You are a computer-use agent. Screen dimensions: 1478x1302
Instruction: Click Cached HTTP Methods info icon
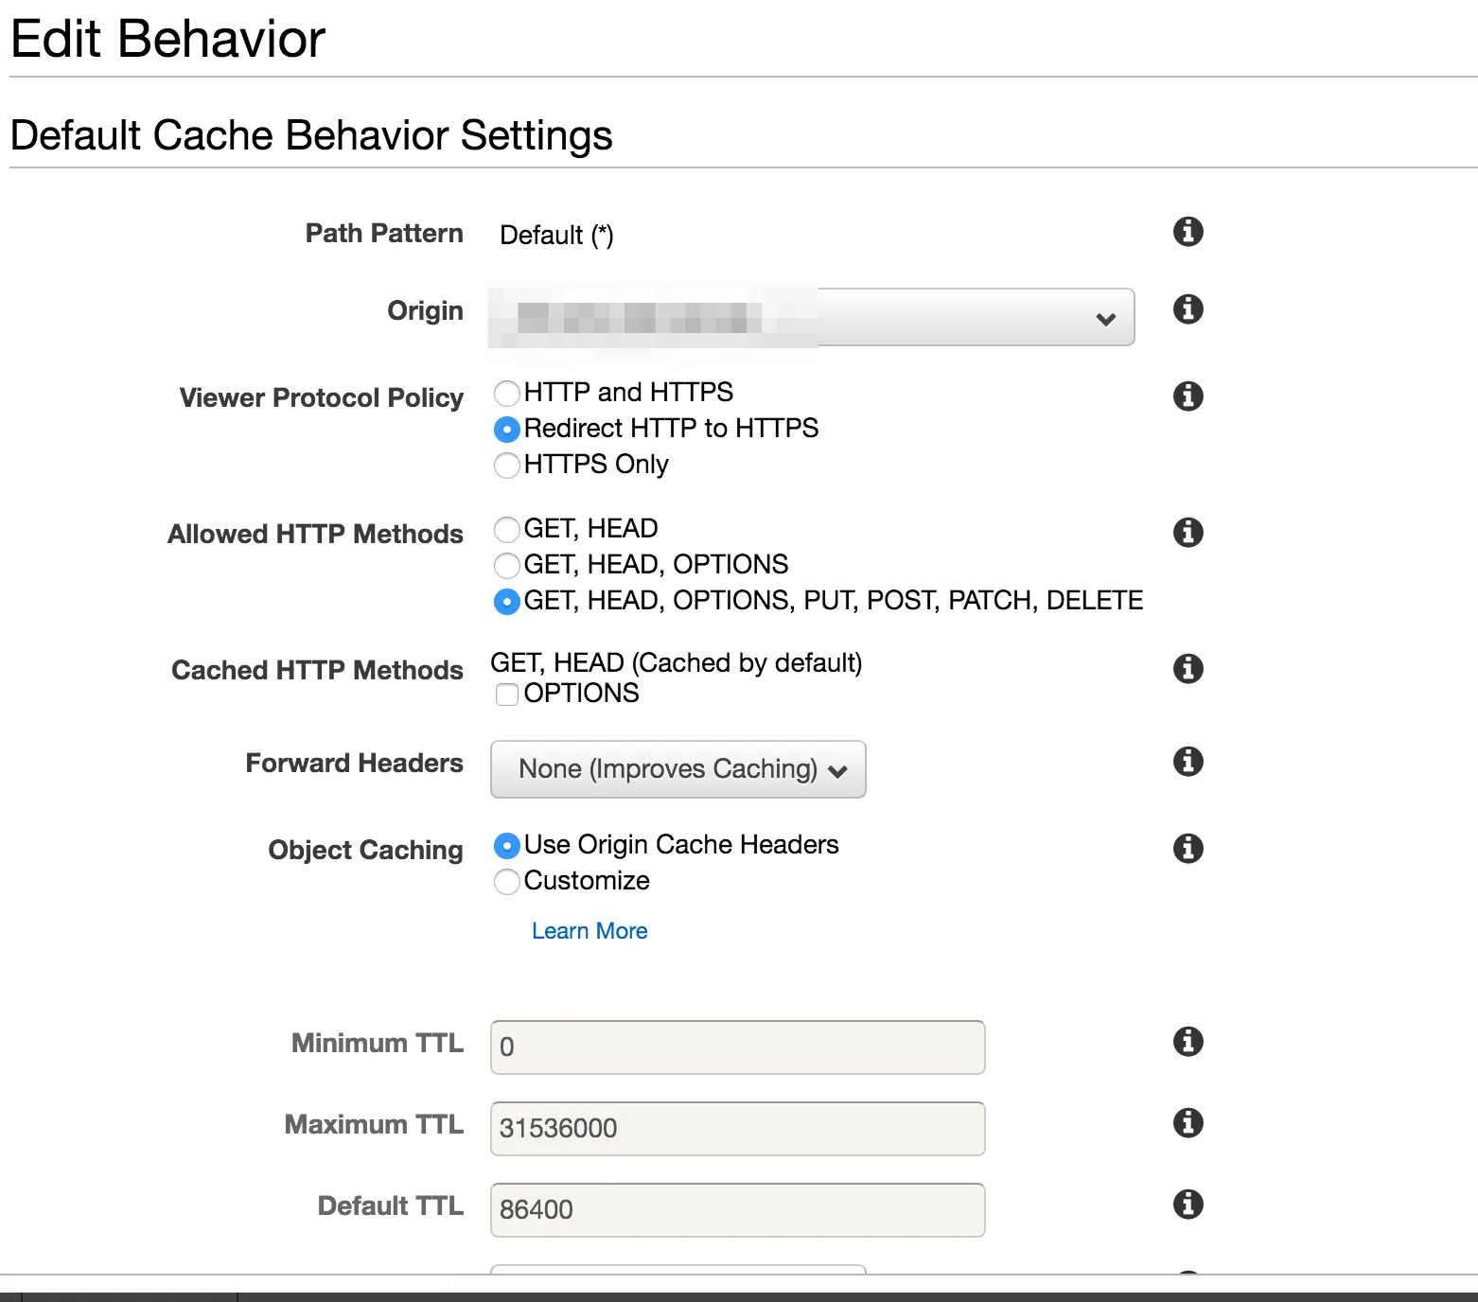pos(1188,669)
